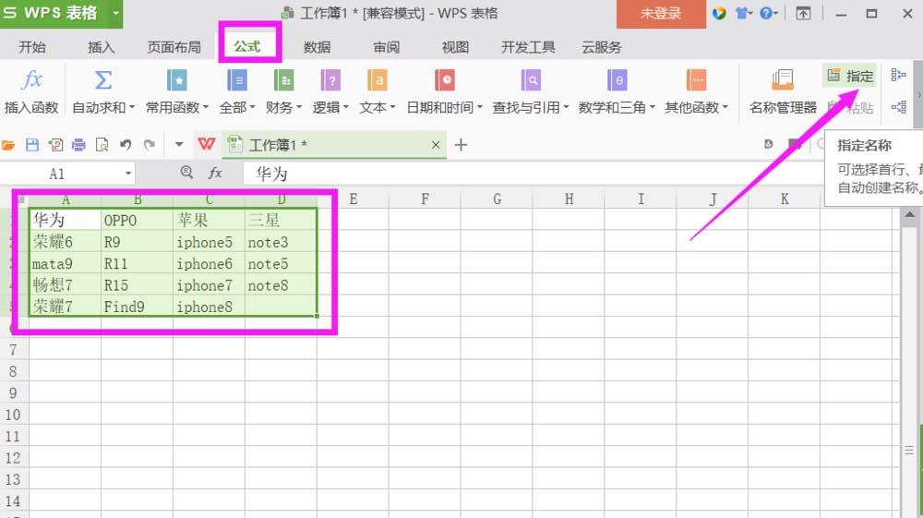This screenshot has height=518, width=923.
Task: Open the WPS 表格 application menu arrow
Action: (115, 12)
